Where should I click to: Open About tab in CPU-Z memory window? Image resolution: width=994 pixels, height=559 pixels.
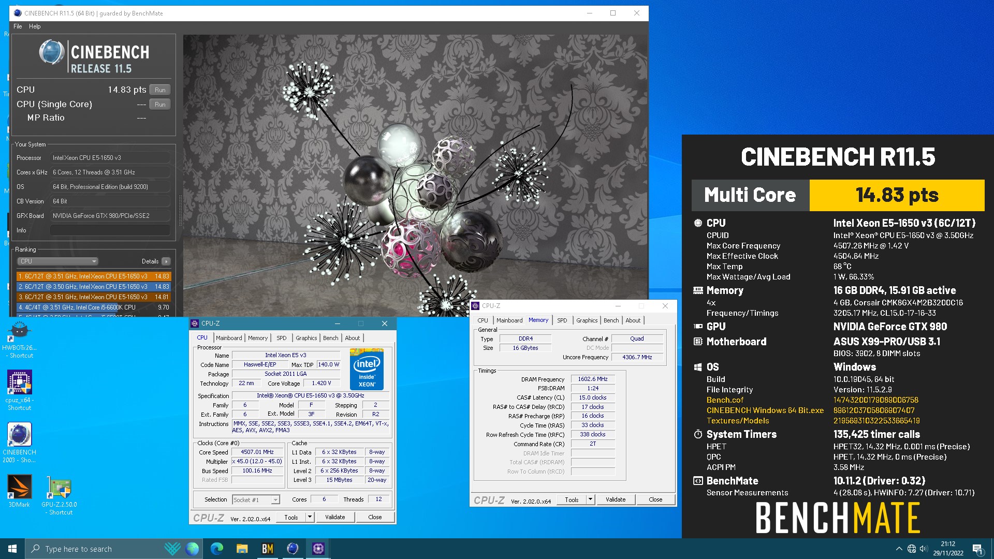click(x=633, y=320)
